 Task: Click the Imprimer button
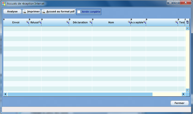(31, 12)
